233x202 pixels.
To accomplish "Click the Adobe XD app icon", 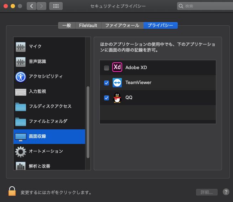I will (117, 67).
